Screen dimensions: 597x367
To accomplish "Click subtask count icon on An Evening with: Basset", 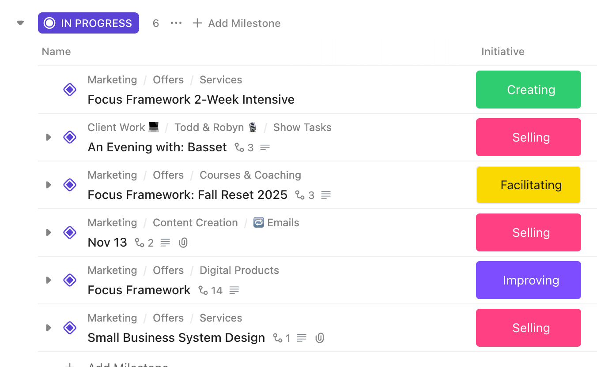I will click(239, 147).
